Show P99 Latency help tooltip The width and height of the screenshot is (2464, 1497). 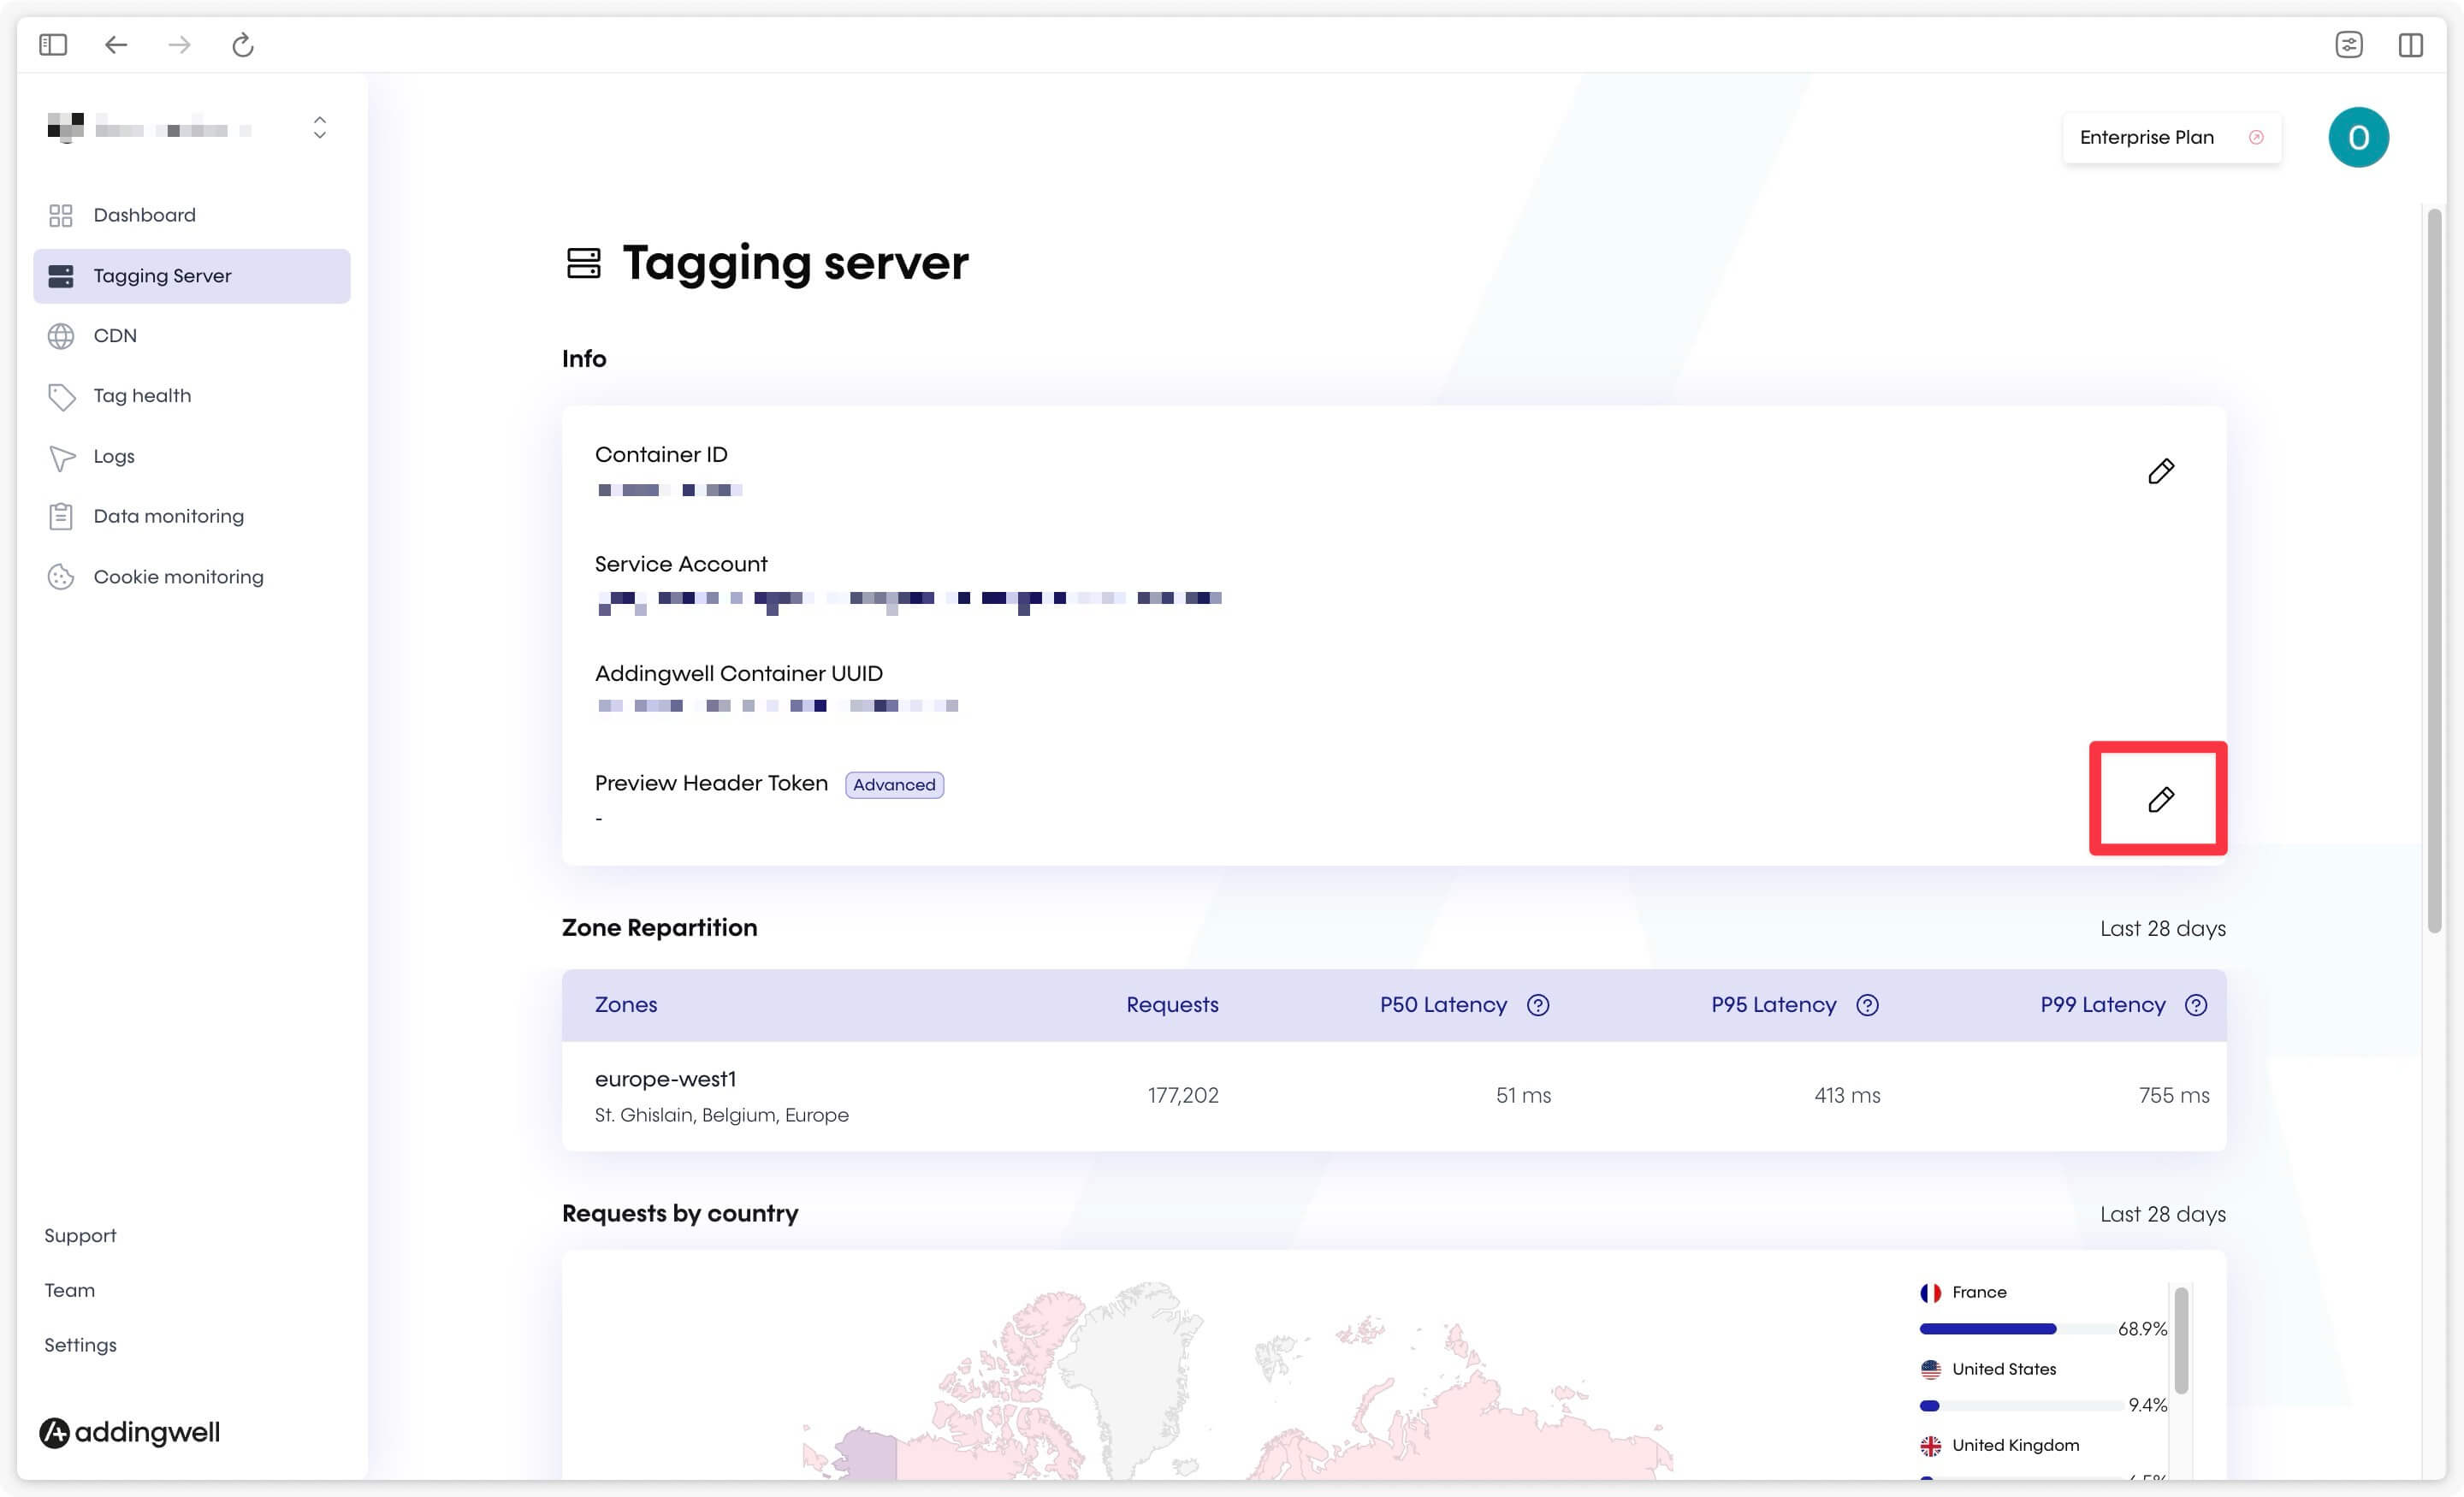tap(2196, 1005)
